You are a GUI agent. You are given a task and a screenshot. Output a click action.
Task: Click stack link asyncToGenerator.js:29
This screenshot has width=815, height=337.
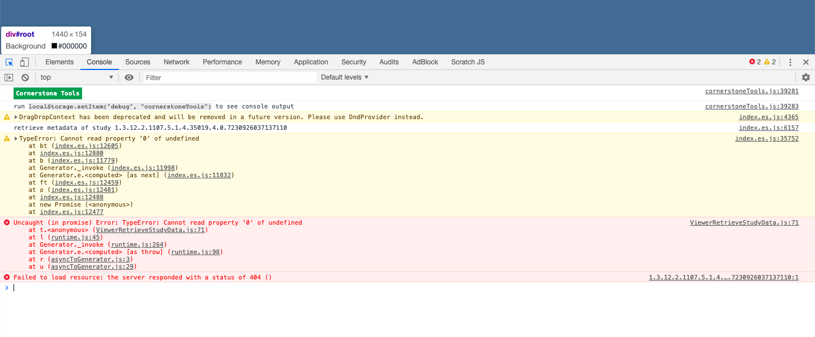click(93, 266)
